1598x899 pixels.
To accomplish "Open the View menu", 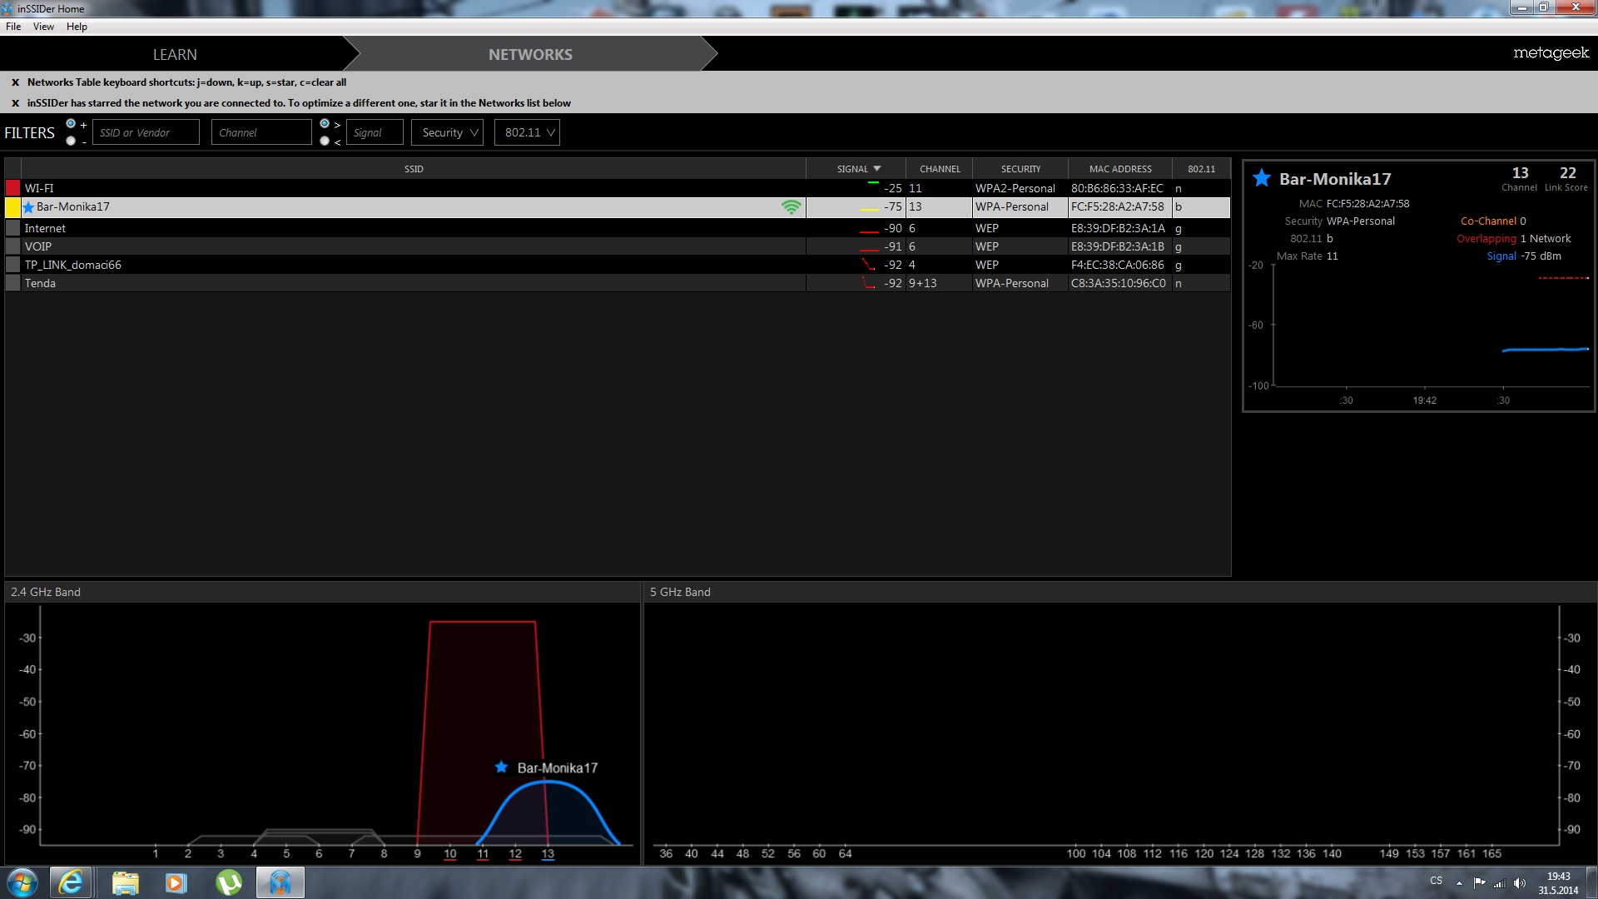I will [43, 27].
